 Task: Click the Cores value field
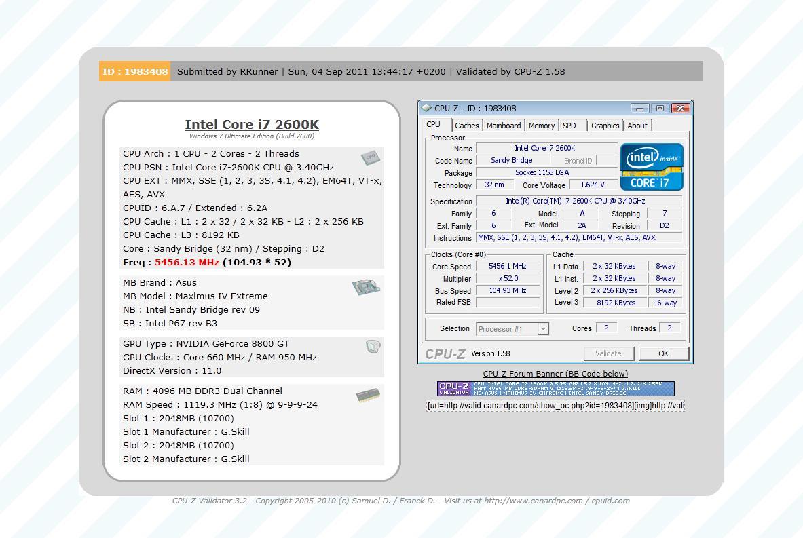tap(606, 328)
